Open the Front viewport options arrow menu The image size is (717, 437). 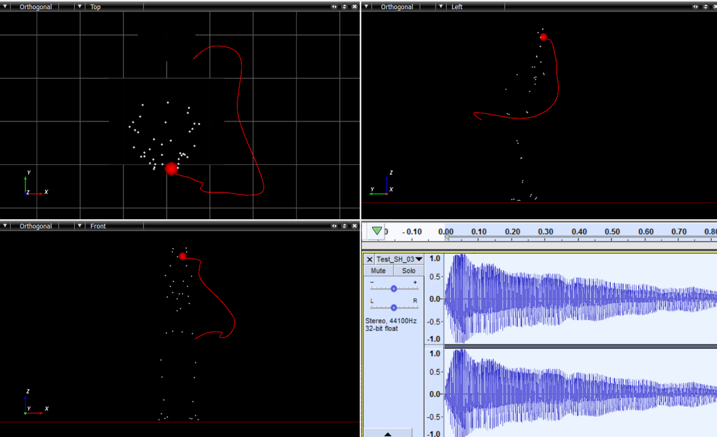pos(5,226)
